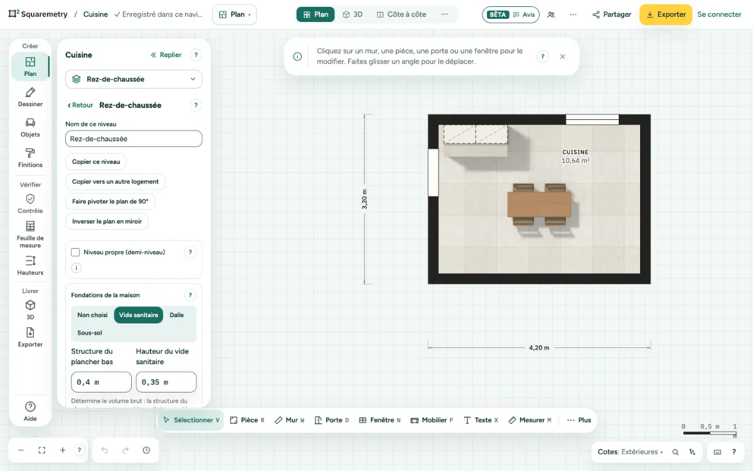Click Faire pivoter le plan de 90°

point(110,202)
